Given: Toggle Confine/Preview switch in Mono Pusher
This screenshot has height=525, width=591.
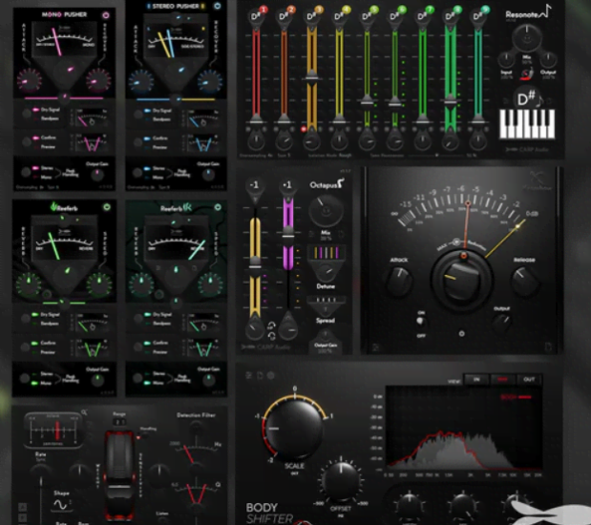Looking at the screenshot, I should coord(27,142).
